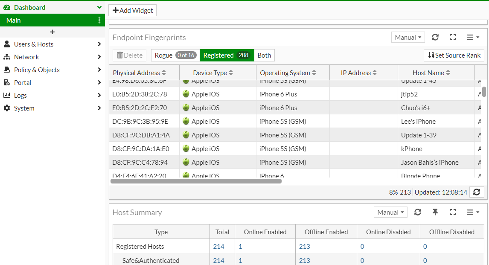Click the Add Widget button
Image resolution: width=489 pixels, height=265 pixels.
tap(132, 11)
